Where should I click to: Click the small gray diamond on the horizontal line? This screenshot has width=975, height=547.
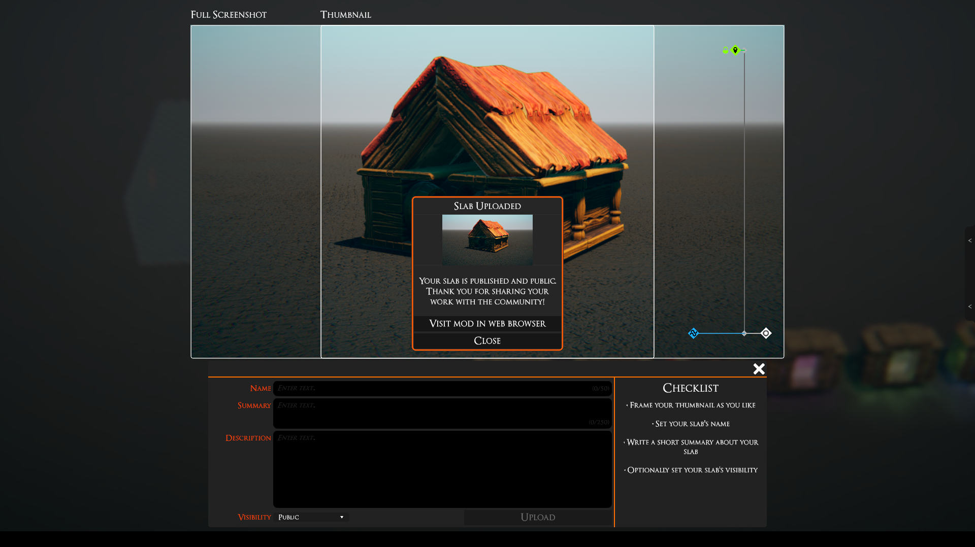[744, 333]
